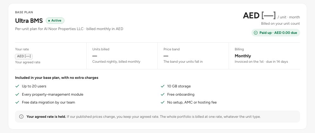Click the checkmark next to Up to 20 users
The image size is (315, 133).
click(17, 86)
